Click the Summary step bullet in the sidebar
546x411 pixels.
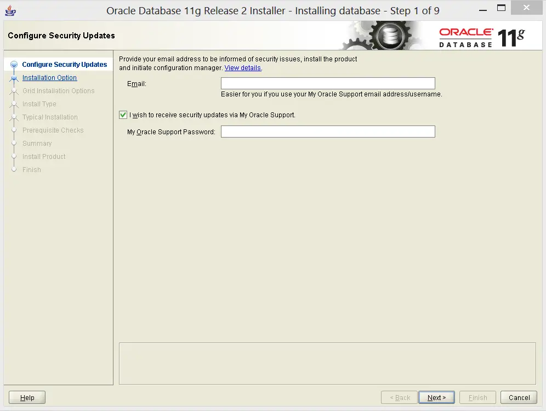[x=14, y=144]
